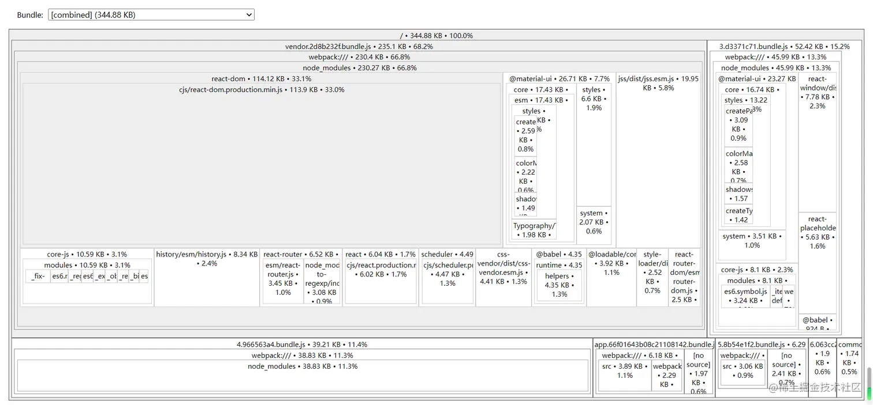Click the node_modules 38.83 KB block
The height and width of the screenshot is (405, 873).
point(303,376)
